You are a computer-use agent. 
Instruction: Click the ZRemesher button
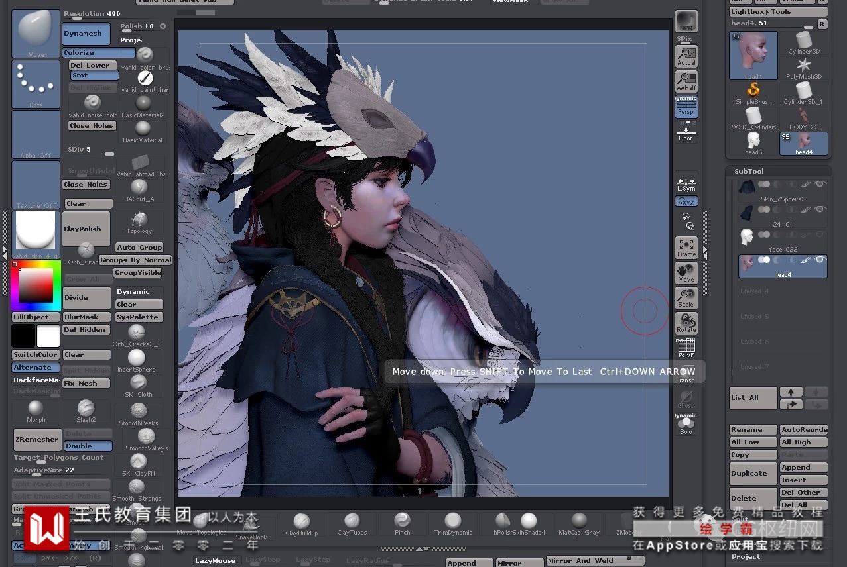(x=37, y=439)
